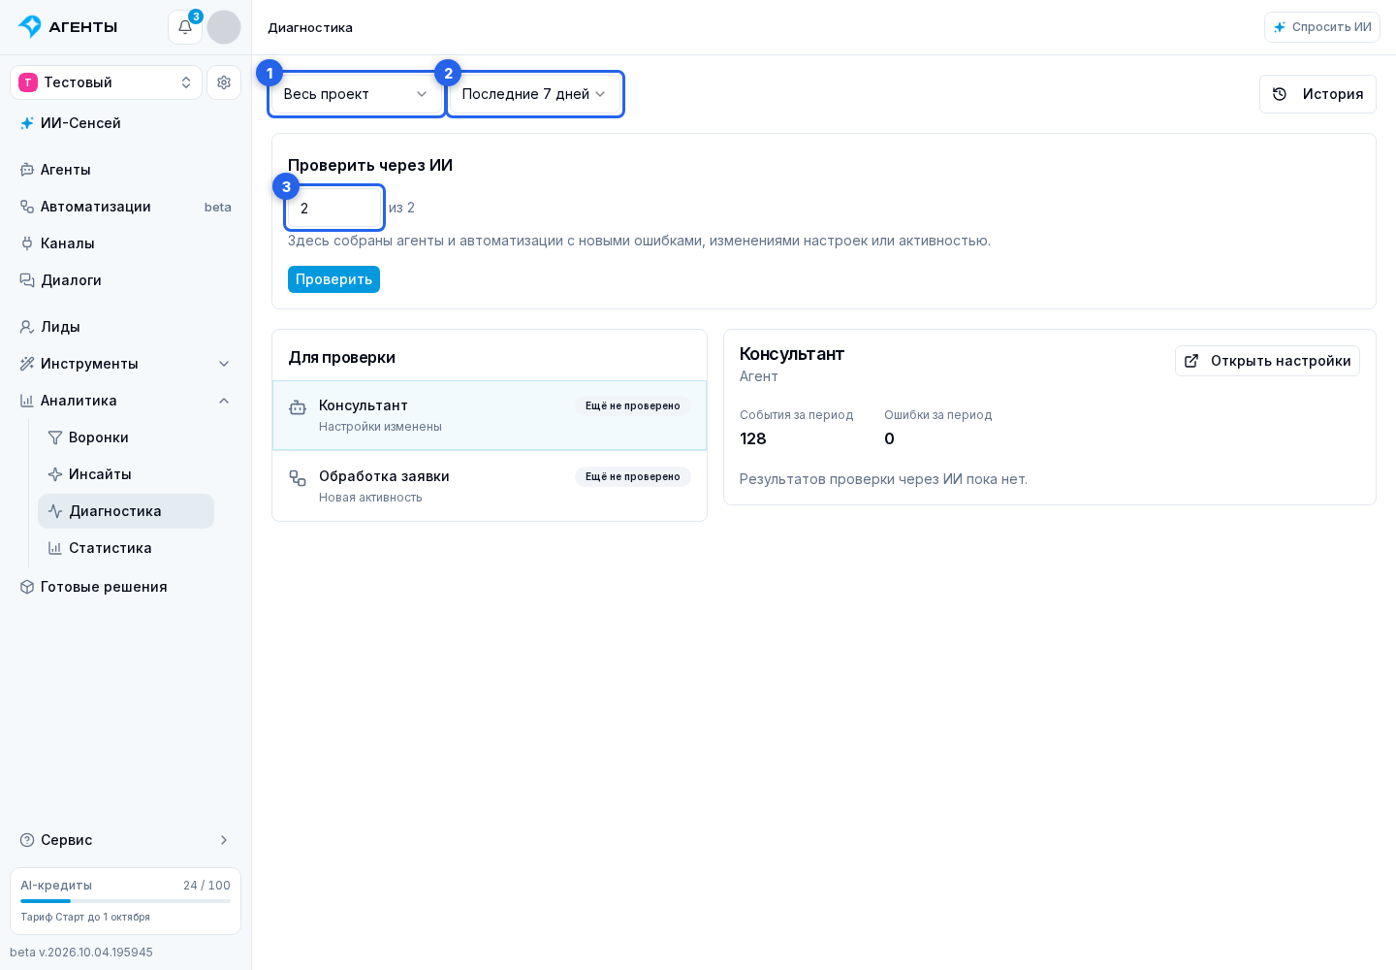The image size is (1396, 970).
Task: Expand the Инструменты menu
Action: pos(126,364)
